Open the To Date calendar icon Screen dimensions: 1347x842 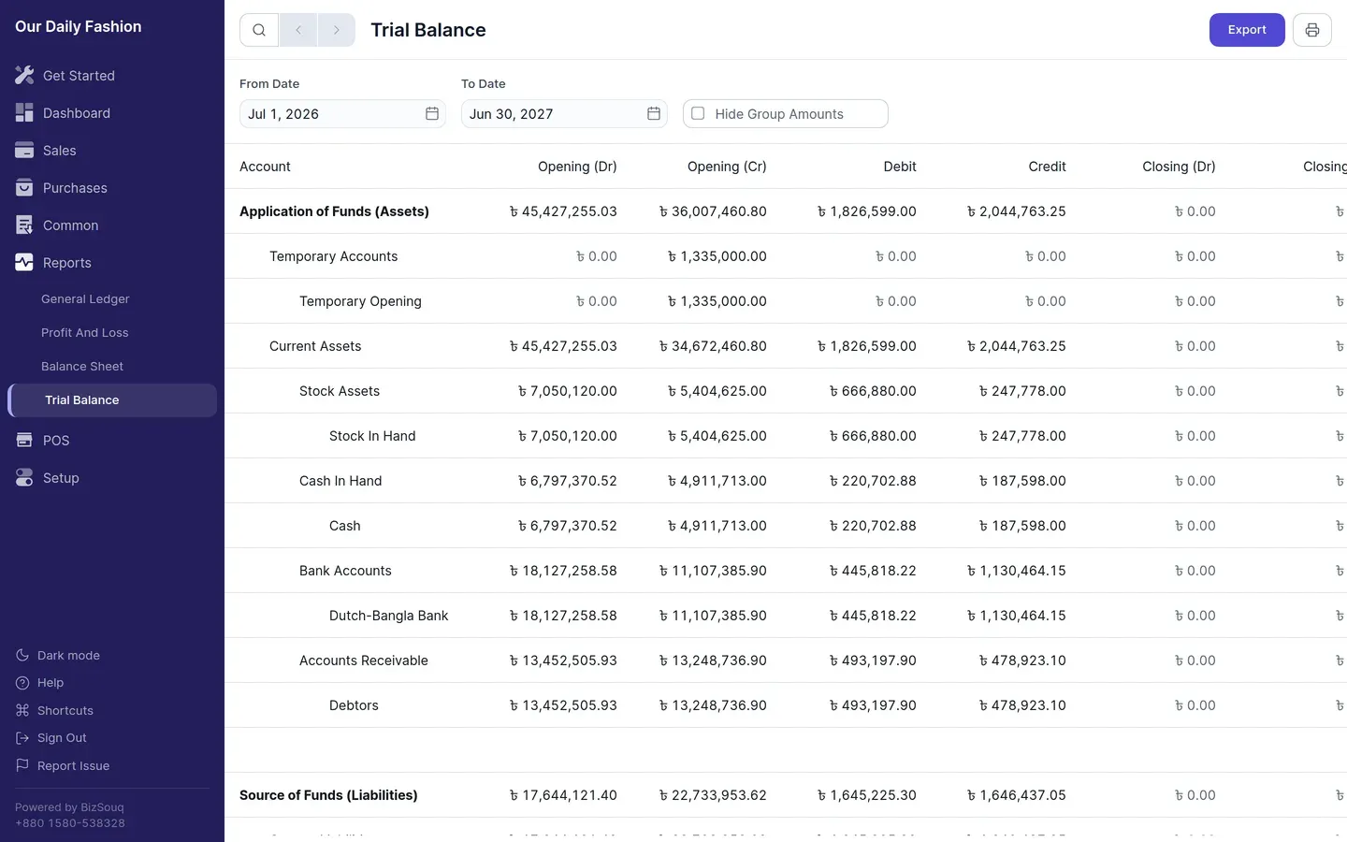pos(654,113)
